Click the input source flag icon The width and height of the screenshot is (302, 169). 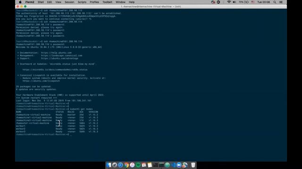pos(253,2)
